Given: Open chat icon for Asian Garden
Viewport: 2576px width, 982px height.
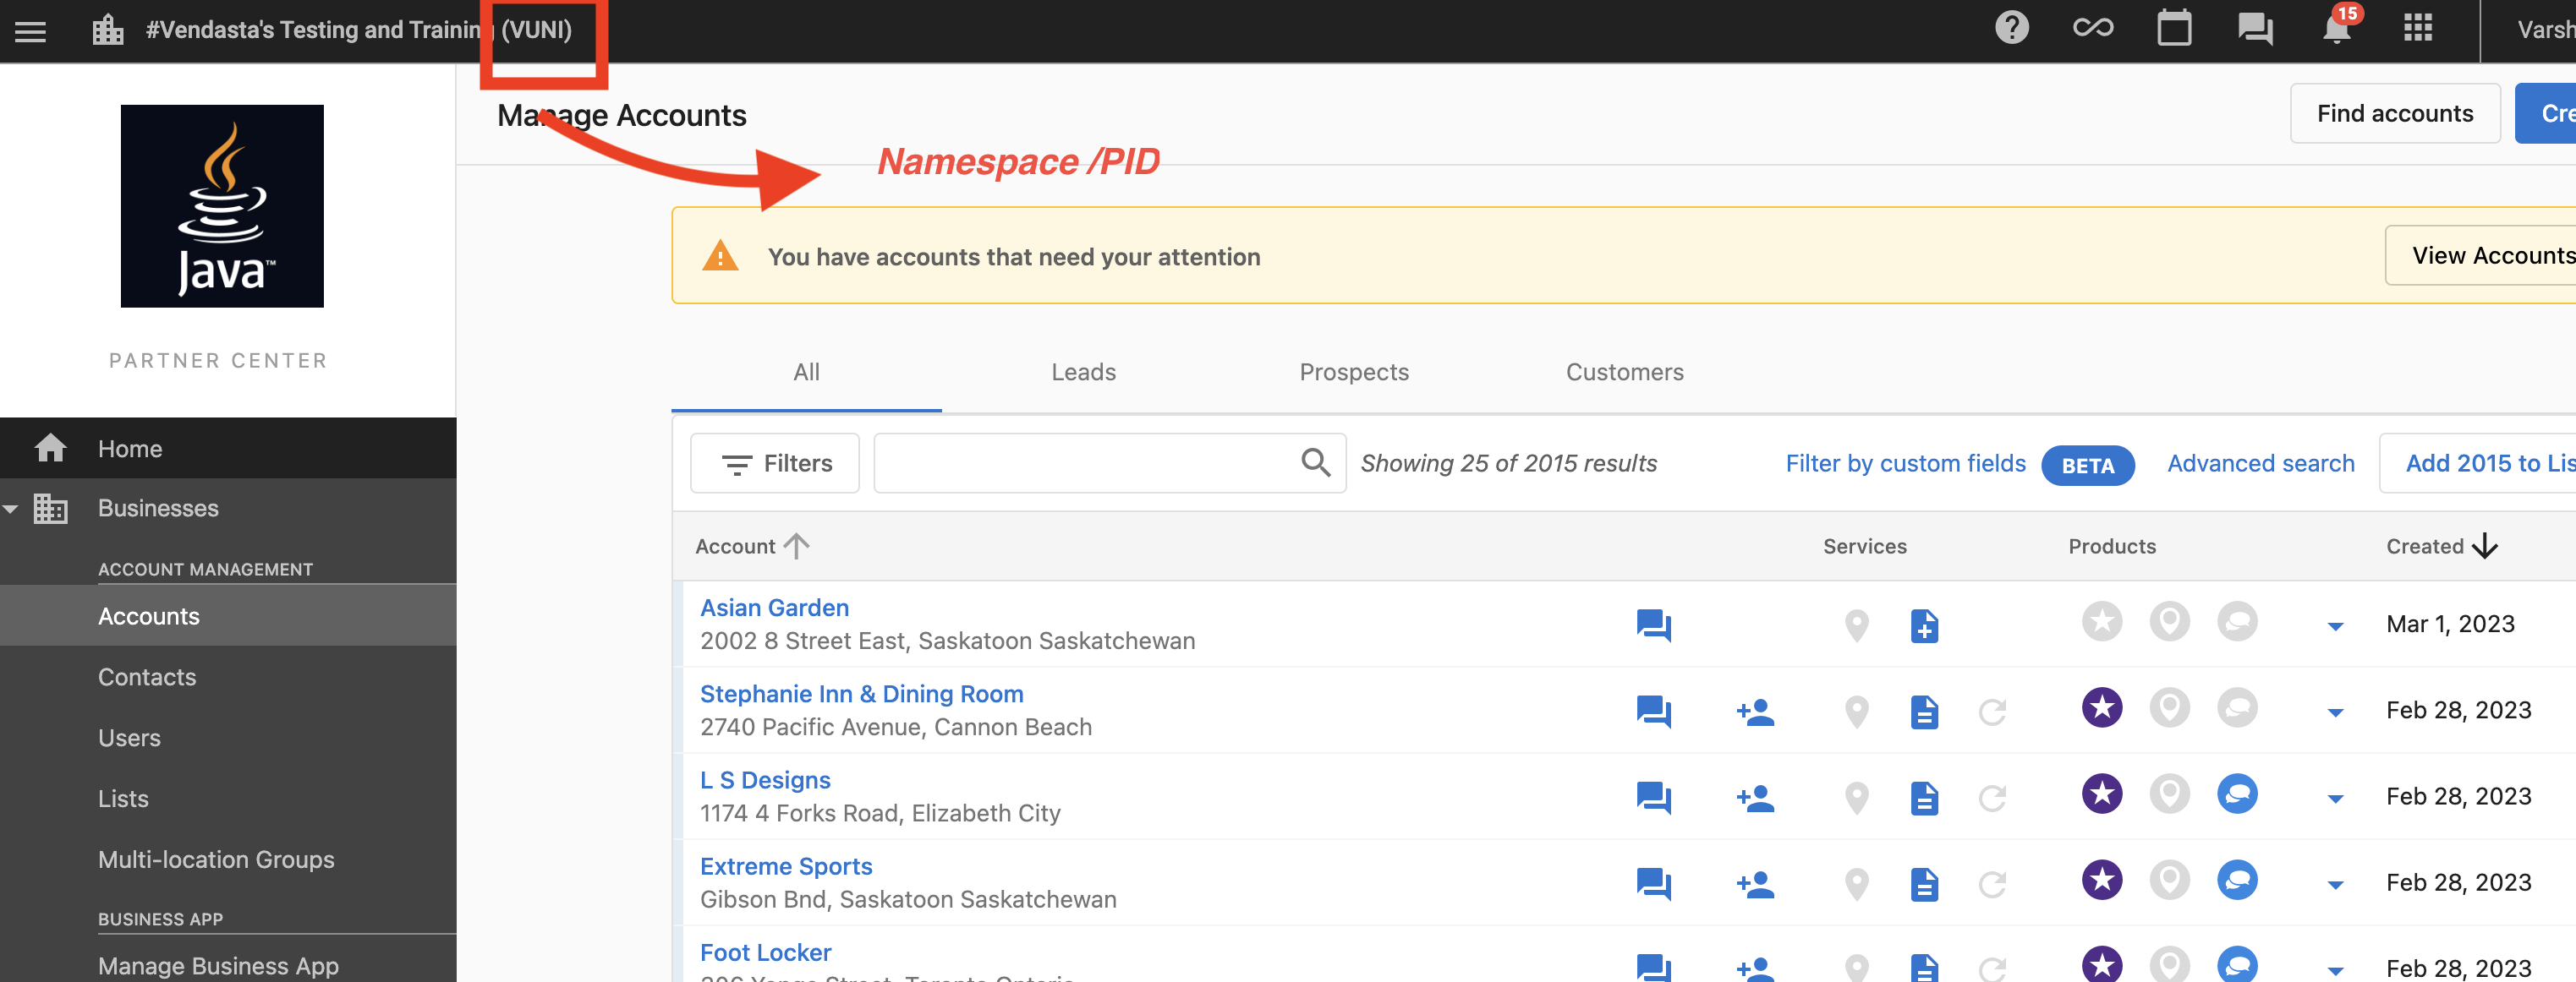Looking at the screenshot, I should pos(1654,625).
